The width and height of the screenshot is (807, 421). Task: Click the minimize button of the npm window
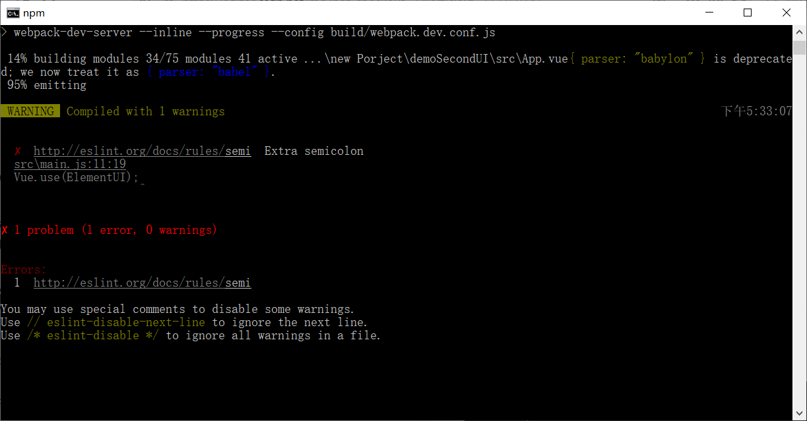709,12
